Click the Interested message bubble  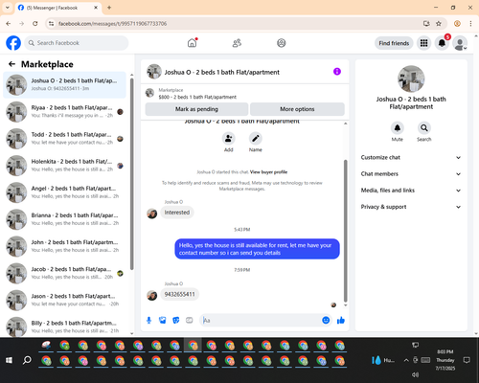point(177,213)
